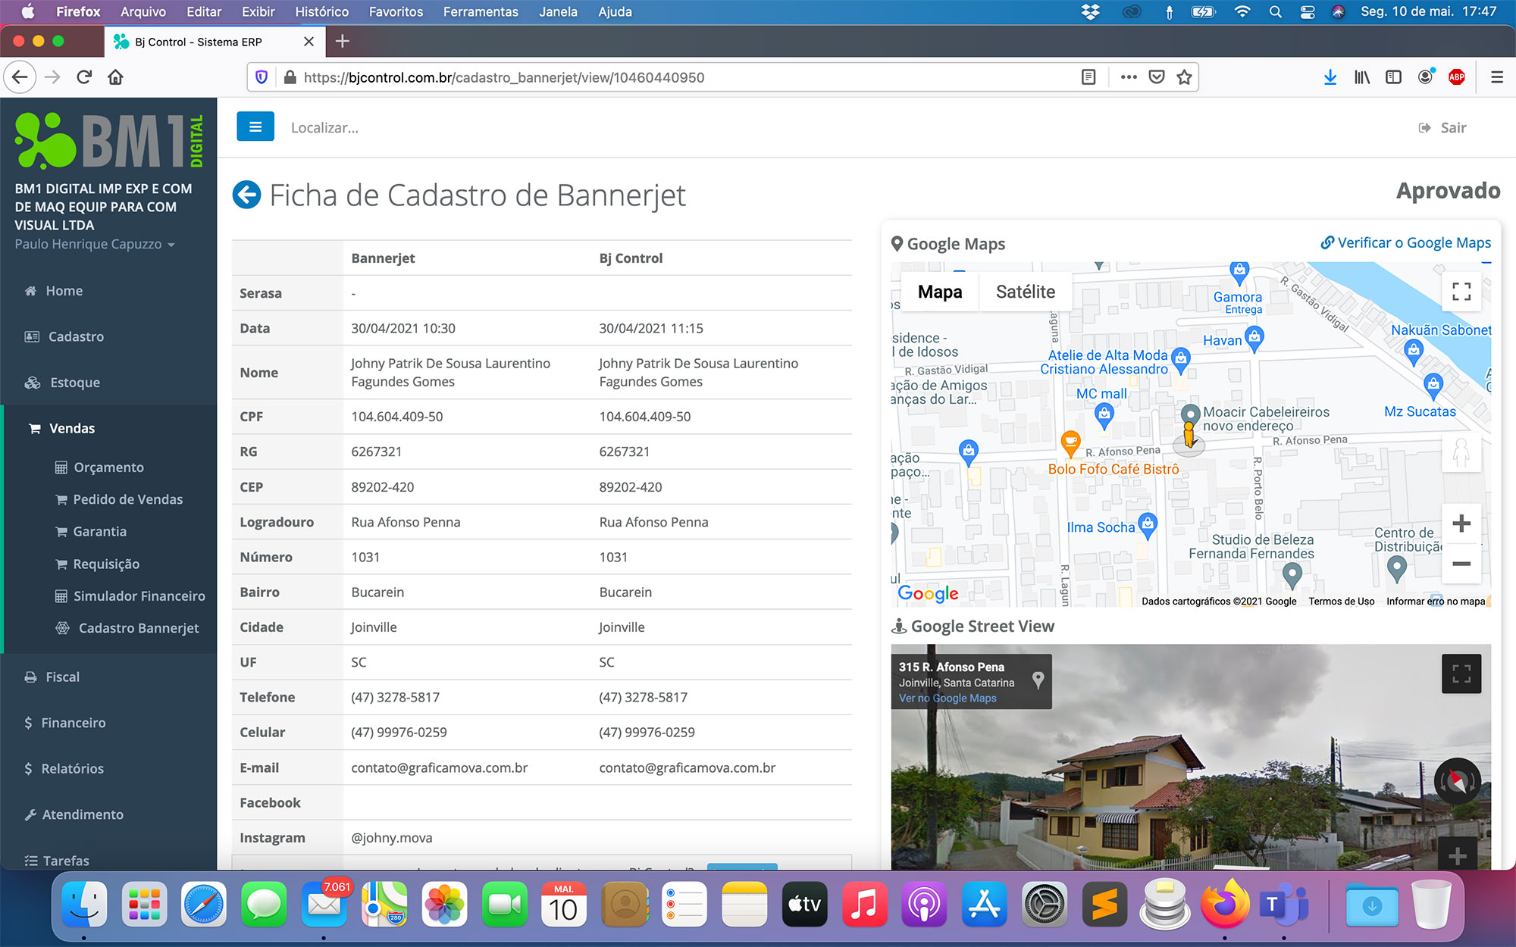This screenshot has width=1516, height=947.
Task: Switch map to Satélite view
Action: tap(1025, 292)
